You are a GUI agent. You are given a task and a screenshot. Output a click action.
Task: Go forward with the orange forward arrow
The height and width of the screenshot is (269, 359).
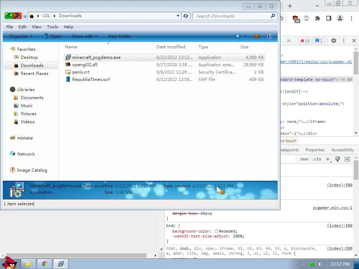[x=18, y=16]
